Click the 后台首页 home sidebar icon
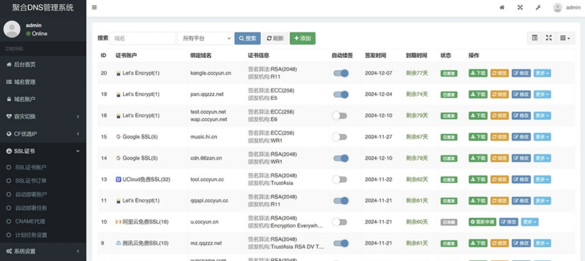This screenshot has width=585, height=261. (9, 64)
